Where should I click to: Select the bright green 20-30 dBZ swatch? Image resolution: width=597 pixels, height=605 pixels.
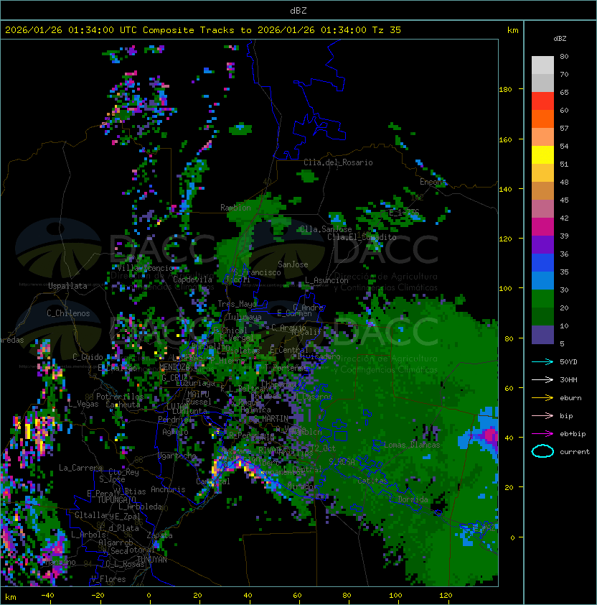coord(542,299)
